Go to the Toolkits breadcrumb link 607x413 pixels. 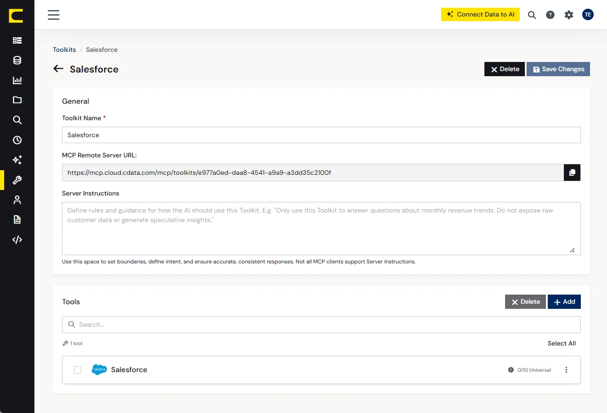tap(64, 50)
